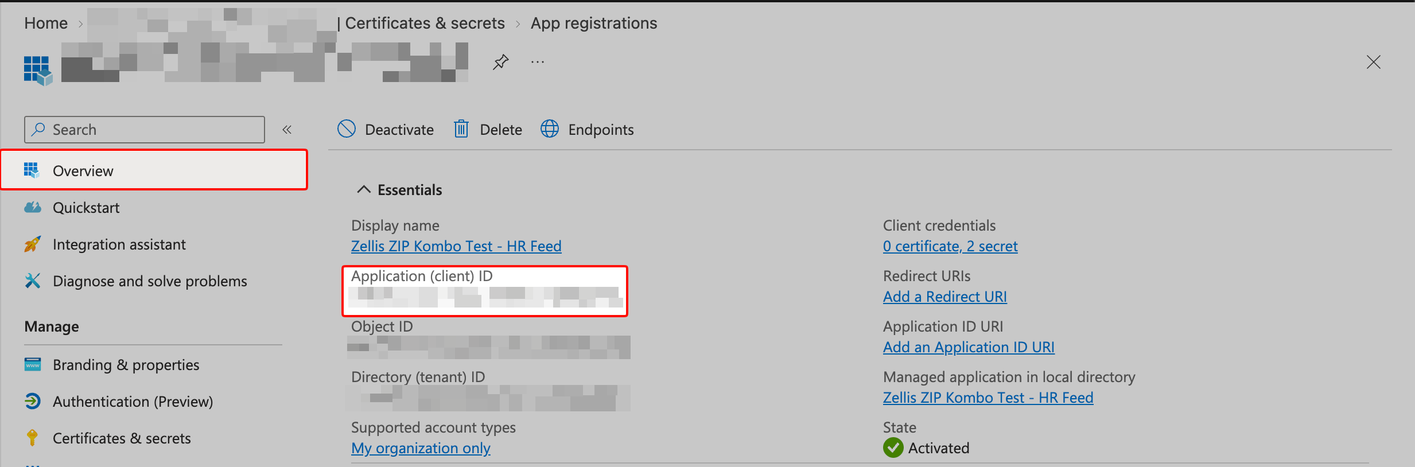Viewport: 1415px width, 467px height.
Task: Pin this app registration blade
Action: [x=501, y=62]
